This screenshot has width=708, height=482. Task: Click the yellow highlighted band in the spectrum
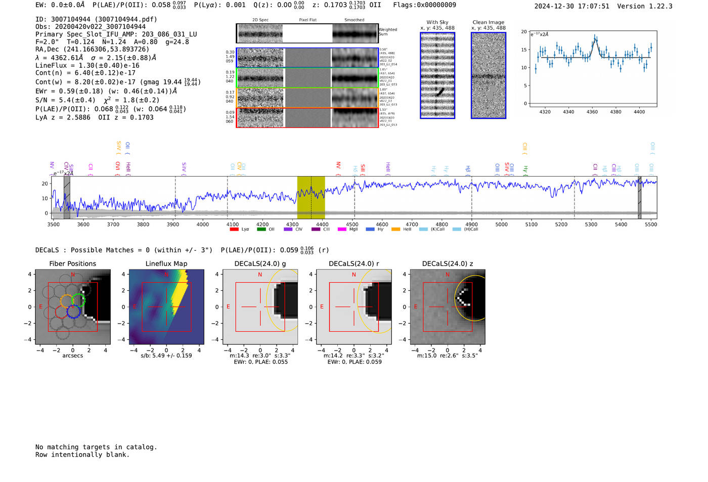click(311, 197)
